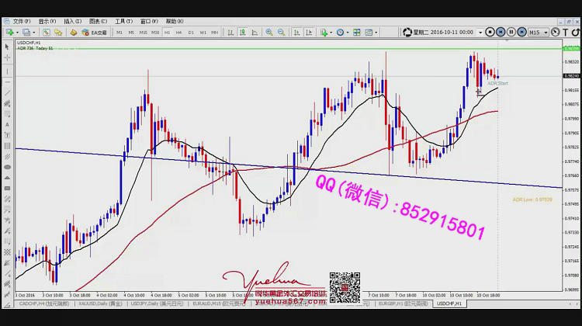Step forward in the simulation playback

tap(521, 32)
